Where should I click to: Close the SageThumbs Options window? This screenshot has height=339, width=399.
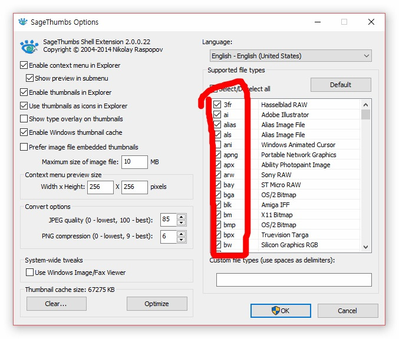[371, 22]
